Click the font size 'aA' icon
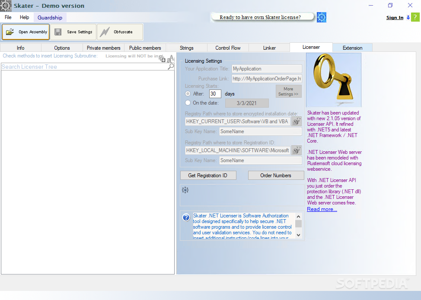421x300 pixels. (170, 58)
